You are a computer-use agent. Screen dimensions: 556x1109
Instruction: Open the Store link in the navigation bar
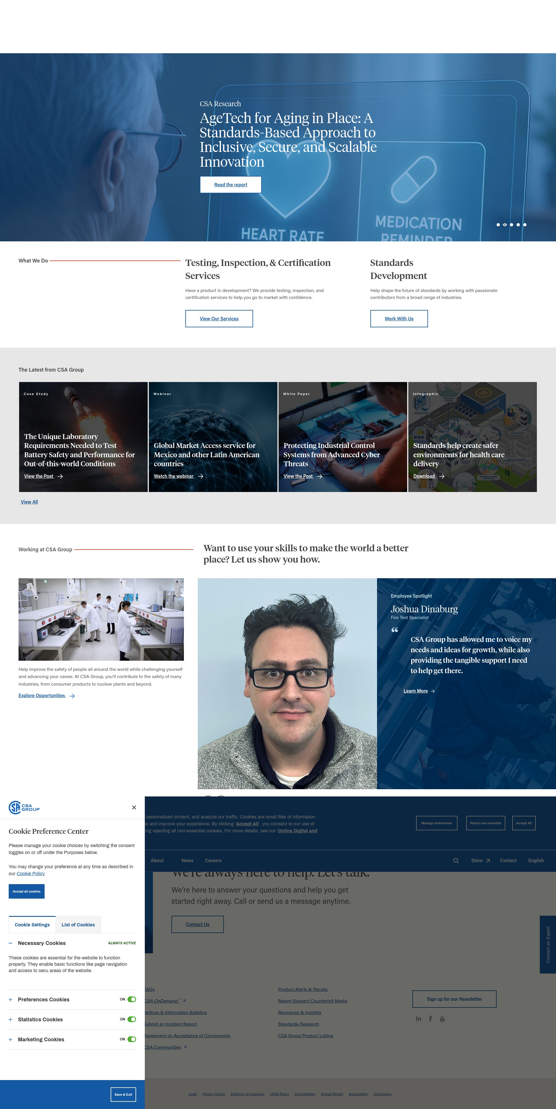(477, 861)
